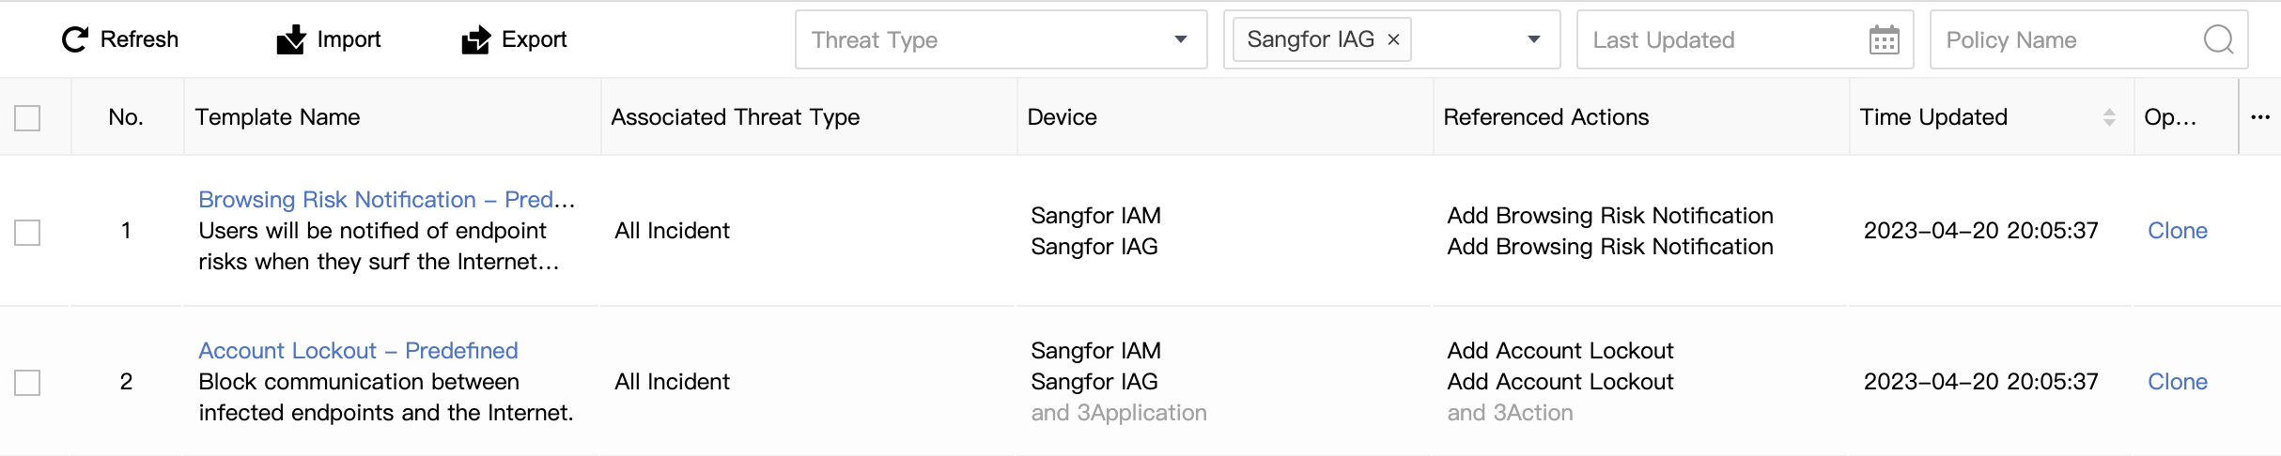Open the Last Updated date picker field
The width and height of the screenshot is (2281, 456).
tap(1745, 39)
